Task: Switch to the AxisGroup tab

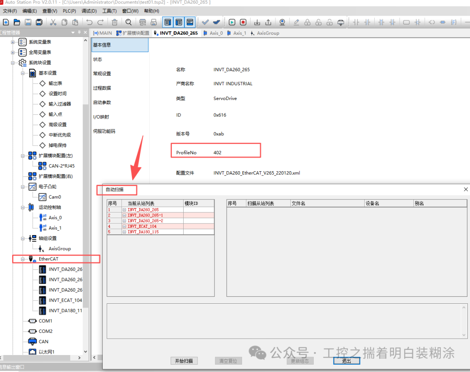Action: pyautogui.click(x=265, y=33)
